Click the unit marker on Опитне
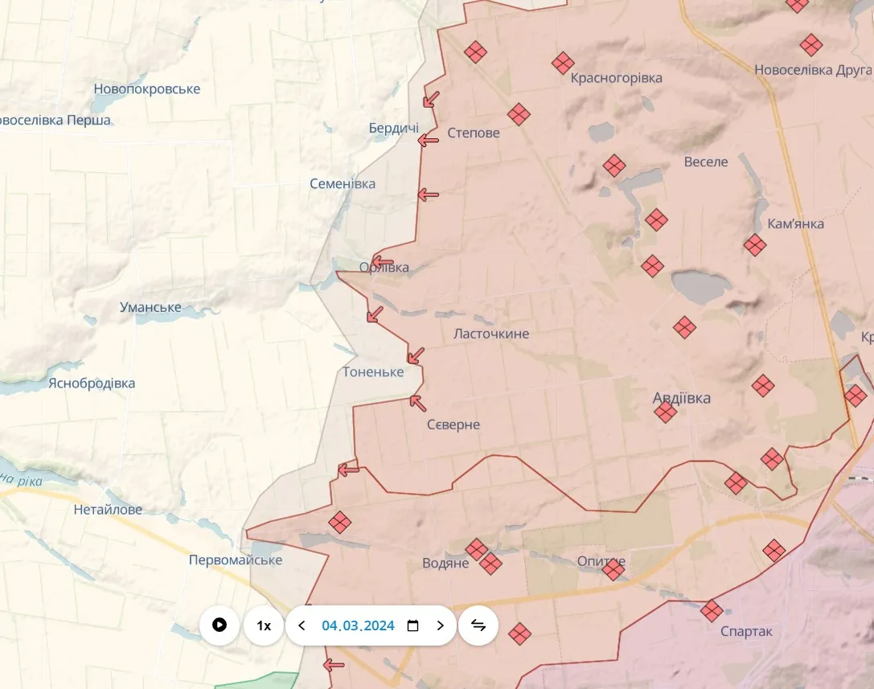Viewport: 874px width, 689px height. point(613,570)
